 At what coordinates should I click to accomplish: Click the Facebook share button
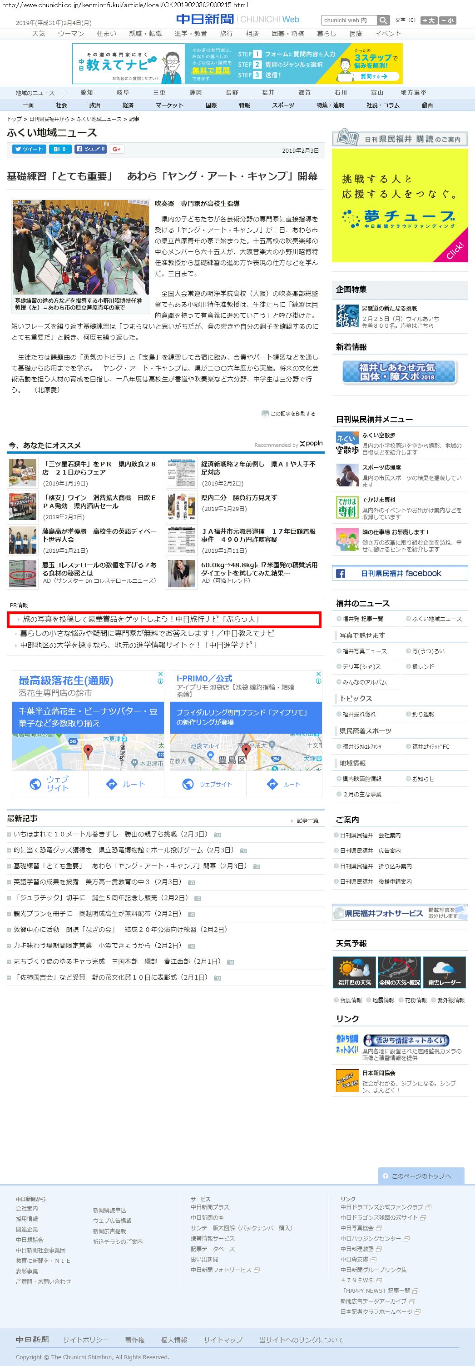coord(90,149)
